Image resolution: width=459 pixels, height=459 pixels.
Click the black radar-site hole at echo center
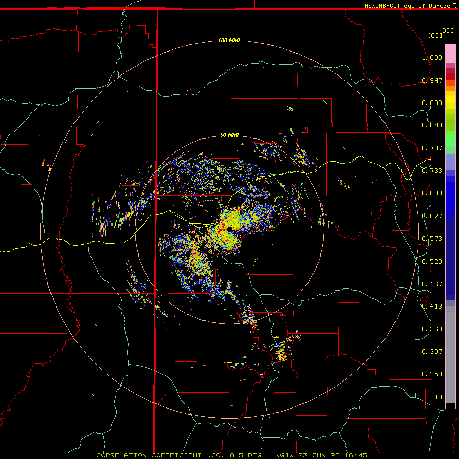tap(230, 228)
